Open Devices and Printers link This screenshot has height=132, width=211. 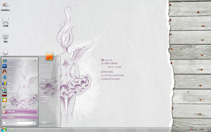coord(46,101)
